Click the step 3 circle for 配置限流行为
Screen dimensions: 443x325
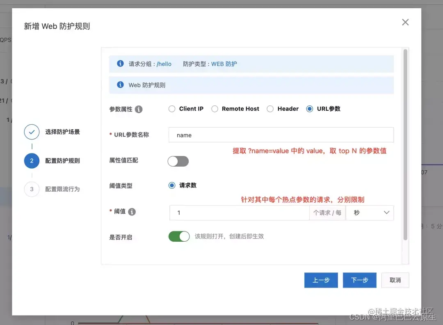point(32,189)
